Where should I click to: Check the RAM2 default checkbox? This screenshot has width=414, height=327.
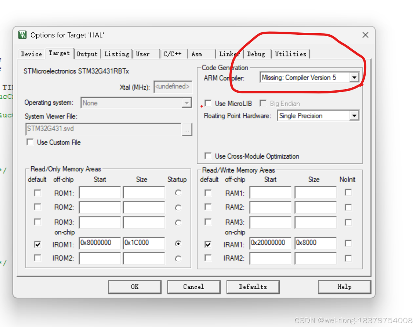[208, 207]
